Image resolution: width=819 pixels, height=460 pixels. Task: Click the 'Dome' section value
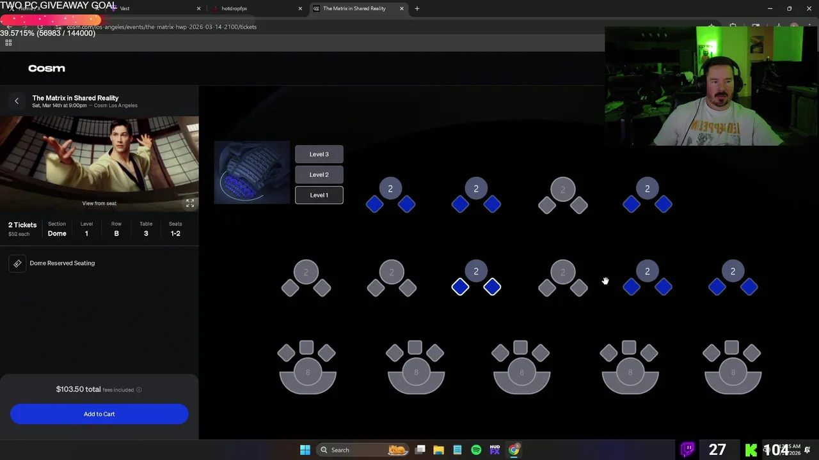tap(57, 234)
